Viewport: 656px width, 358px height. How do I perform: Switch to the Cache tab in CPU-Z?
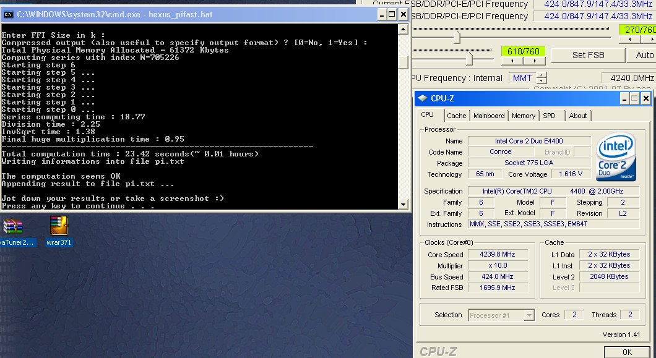456,116
